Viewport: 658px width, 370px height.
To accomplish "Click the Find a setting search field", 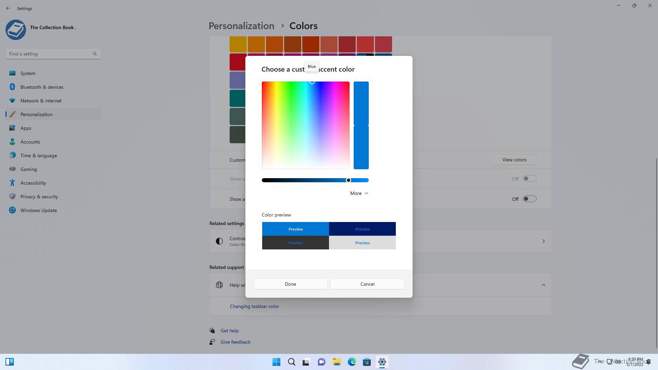I will (50, 54).
